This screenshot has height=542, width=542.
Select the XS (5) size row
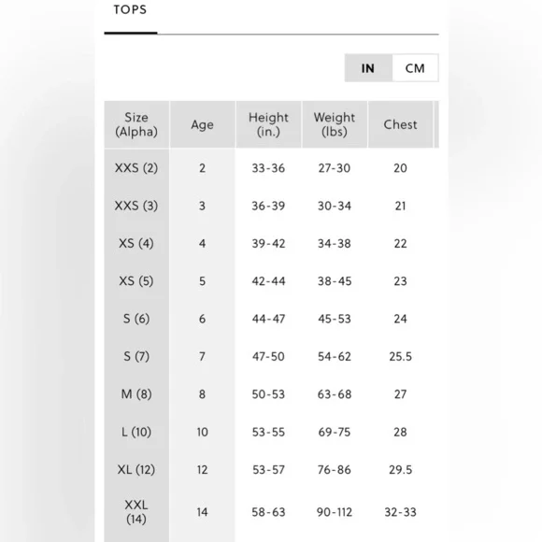point(271,281)
